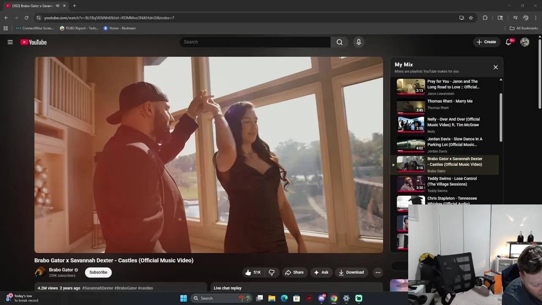
Task: Open All Bookmarks folder
Action: coord(524,28)
